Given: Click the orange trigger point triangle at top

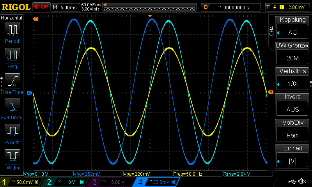Looking at the screenshot, I should (x=150, y=16).
